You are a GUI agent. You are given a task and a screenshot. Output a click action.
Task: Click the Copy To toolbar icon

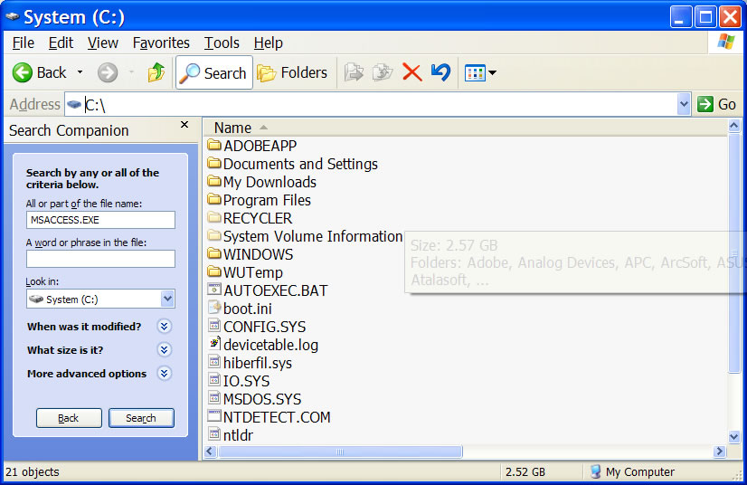pos(383,72)
